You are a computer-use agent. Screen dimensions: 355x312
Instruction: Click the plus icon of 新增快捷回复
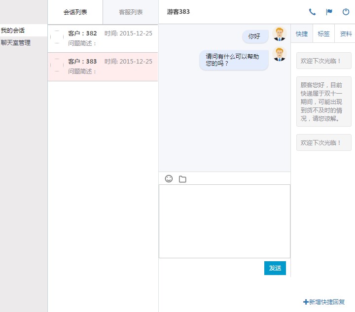click(306, 302)
